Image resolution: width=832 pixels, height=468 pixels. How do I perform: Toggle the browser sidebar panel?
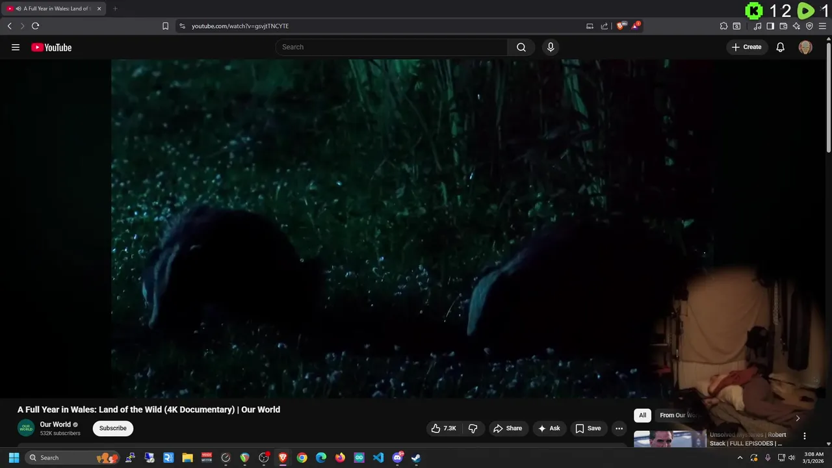click(x=770, y=26)
